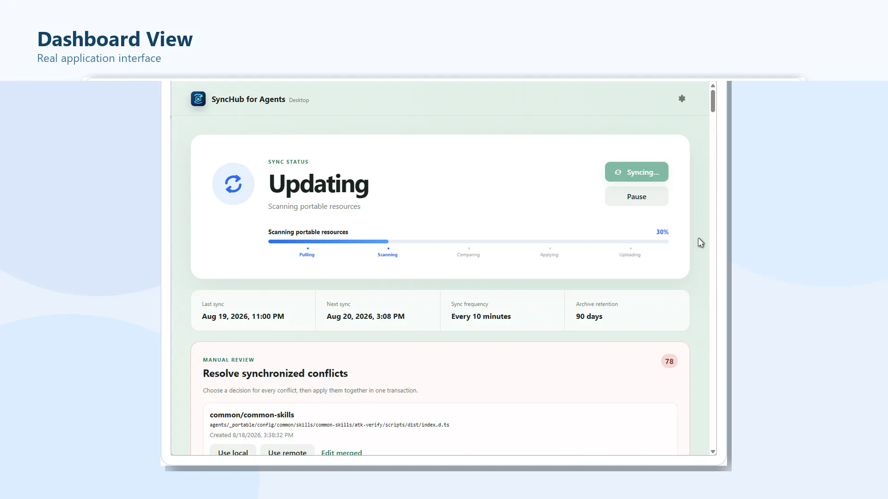The image size is (888, 499).
Task: Click the sync progress bar
Action: [x=468, y=241]
